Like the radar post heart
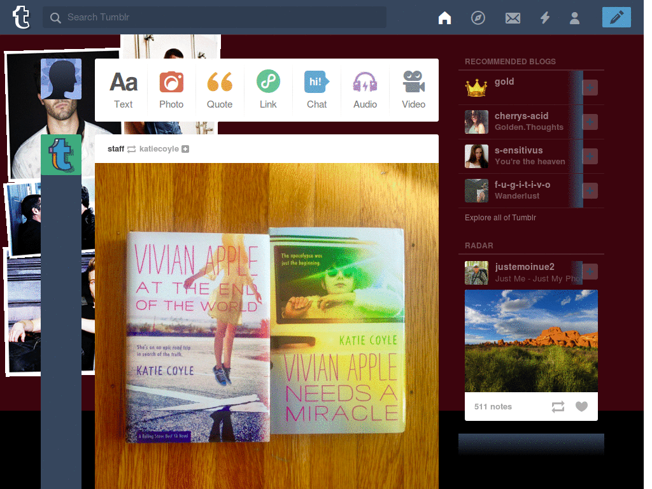Viewport: 652px width, 489px height. [x=581, y=406]
